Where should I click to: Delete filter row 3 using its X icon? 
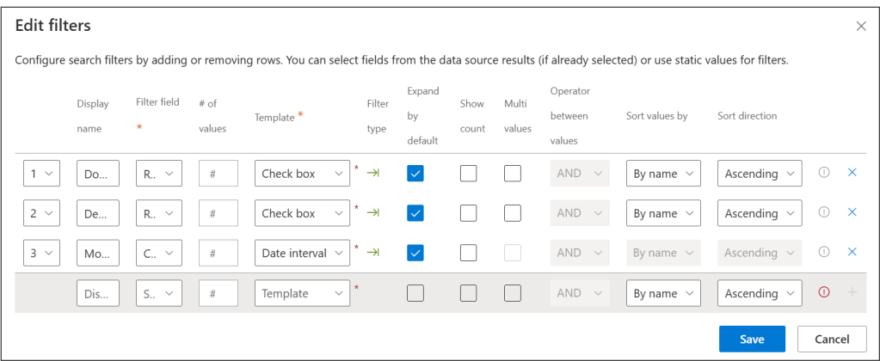point(852,252)
